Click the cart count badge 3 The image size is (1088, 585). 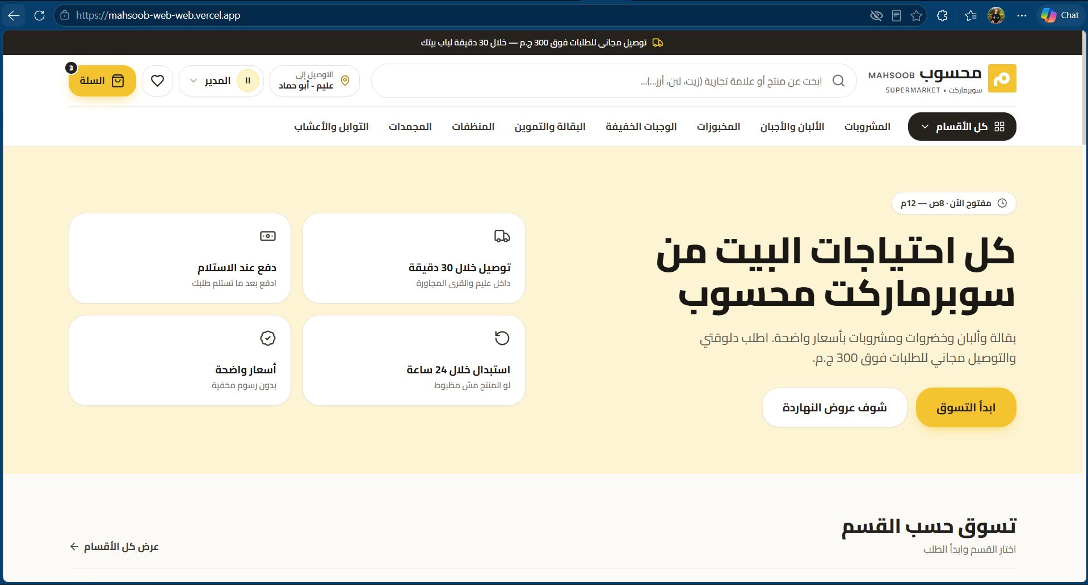click(71, 68)
